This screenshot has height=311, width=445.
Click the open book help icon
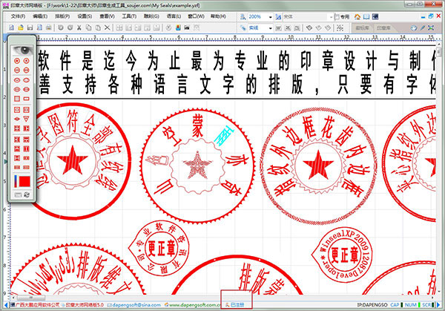tap(366, 17)
